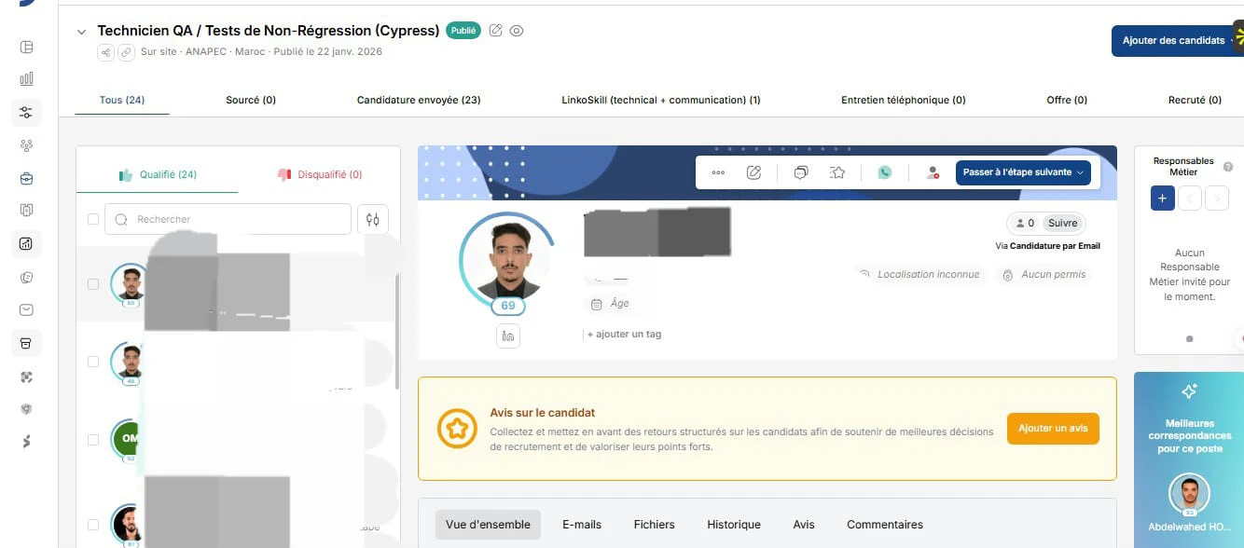
Task: Switch to the E-mails tab
Action: pyautogui.click(x=582, y=524)
